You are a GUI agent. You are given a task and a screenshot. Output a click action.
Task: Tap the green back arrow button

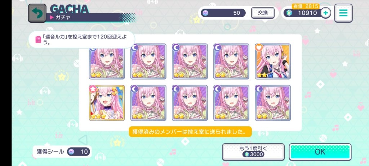tap(37, 13)
